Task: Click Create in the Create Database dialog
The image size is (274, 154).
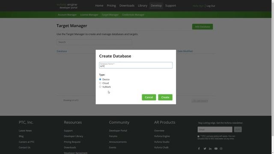Action: [x=165, y=97]
